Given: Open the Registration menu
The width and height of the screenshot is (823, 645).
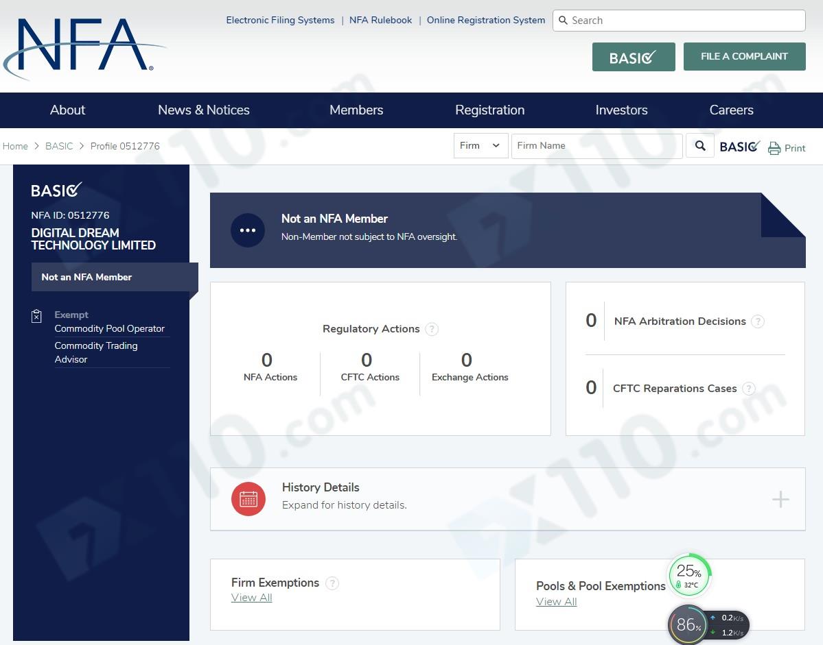Looking at the screenshot, I should pyautogui.click(x=489, y=110).
